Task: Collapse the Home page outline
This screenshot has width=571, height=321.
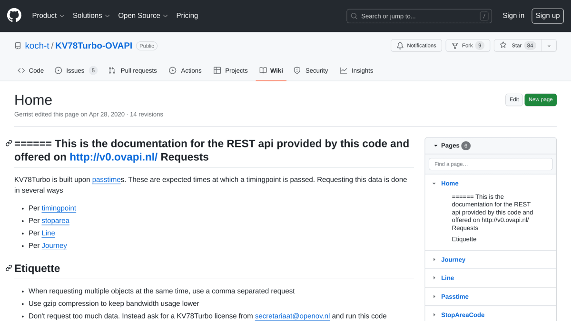Action: coord(434,183)
